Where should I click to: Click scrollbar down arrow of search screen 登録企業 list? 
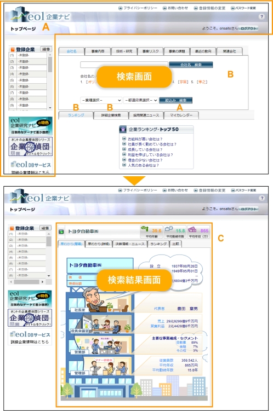pyautogui.click(x=50, y=108)
